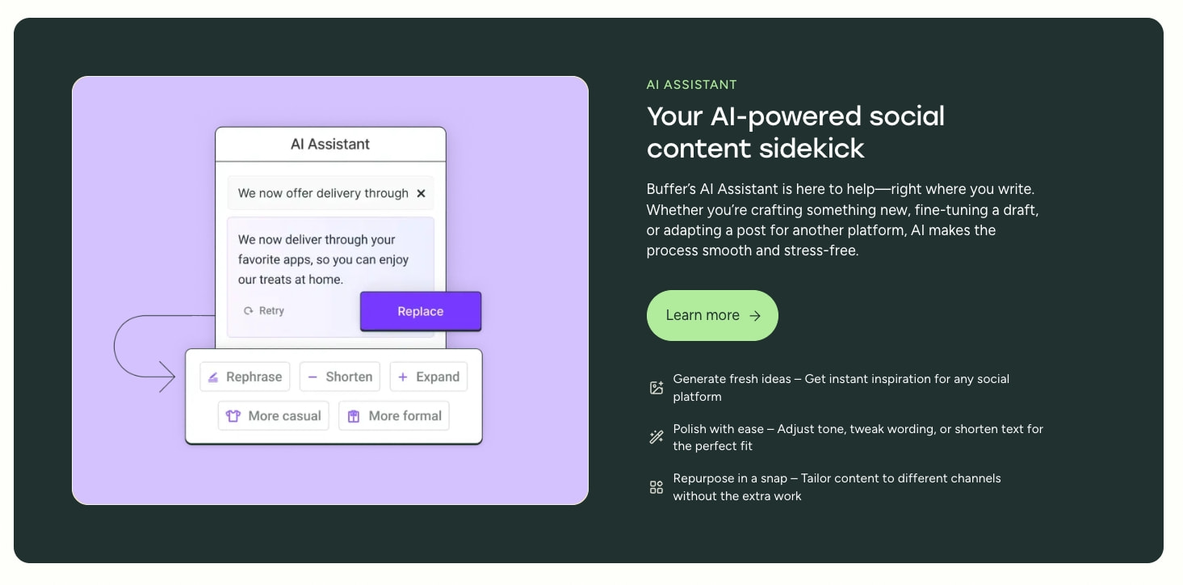Click the paragraph starting 'Buffer's AI Assistant is here'

click(842, 220)
